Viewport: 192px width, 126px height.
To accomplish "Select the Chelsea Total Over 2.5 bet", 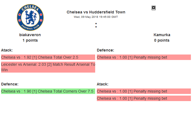I will tap(48, 57).
